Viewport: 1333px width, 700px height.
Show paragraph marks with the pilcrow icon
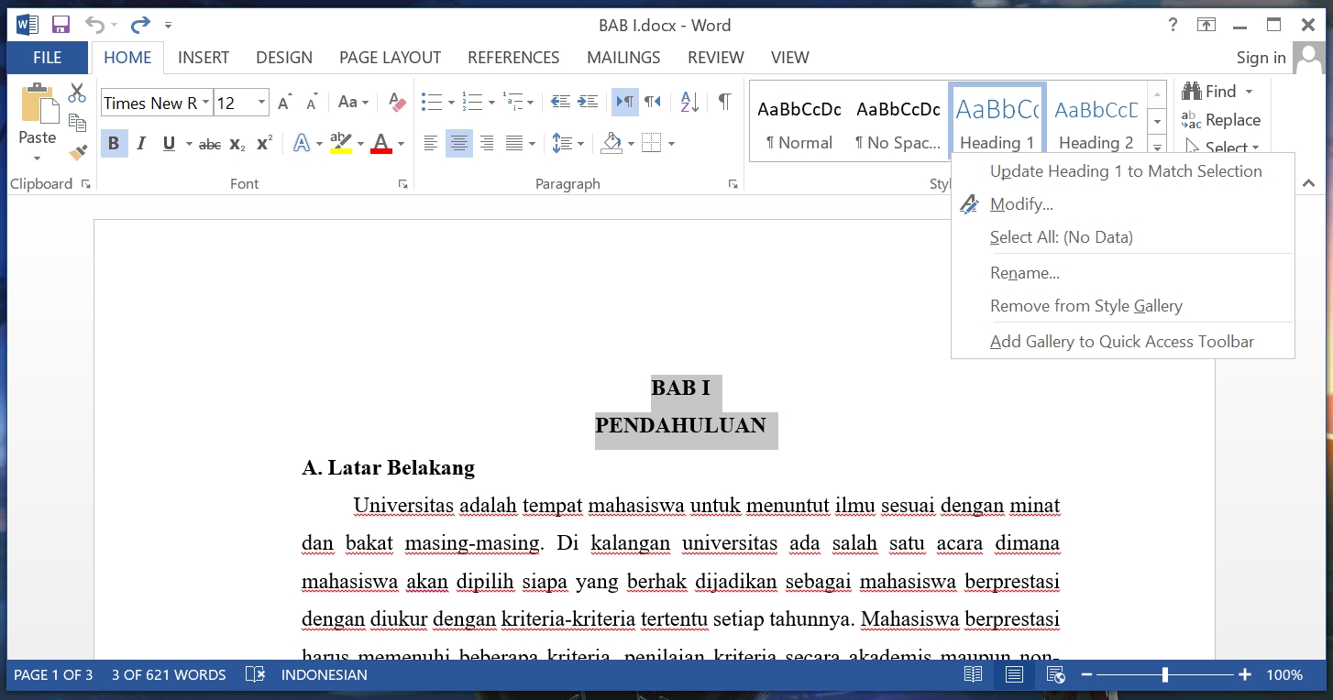point(724,102)
